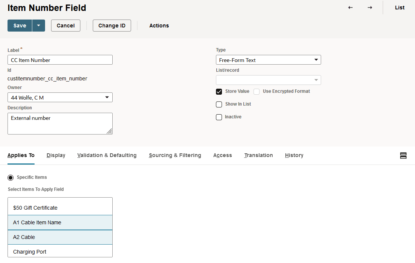The image size is (415, 263).
Task: Navigate forward using the right arrow icon
Action: pos(370,8)
